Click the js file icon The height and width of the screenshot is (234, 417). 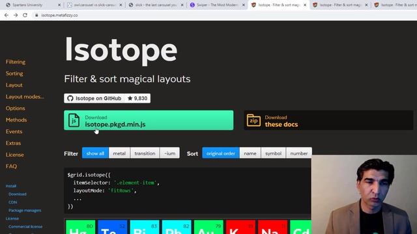coord(74,120)
